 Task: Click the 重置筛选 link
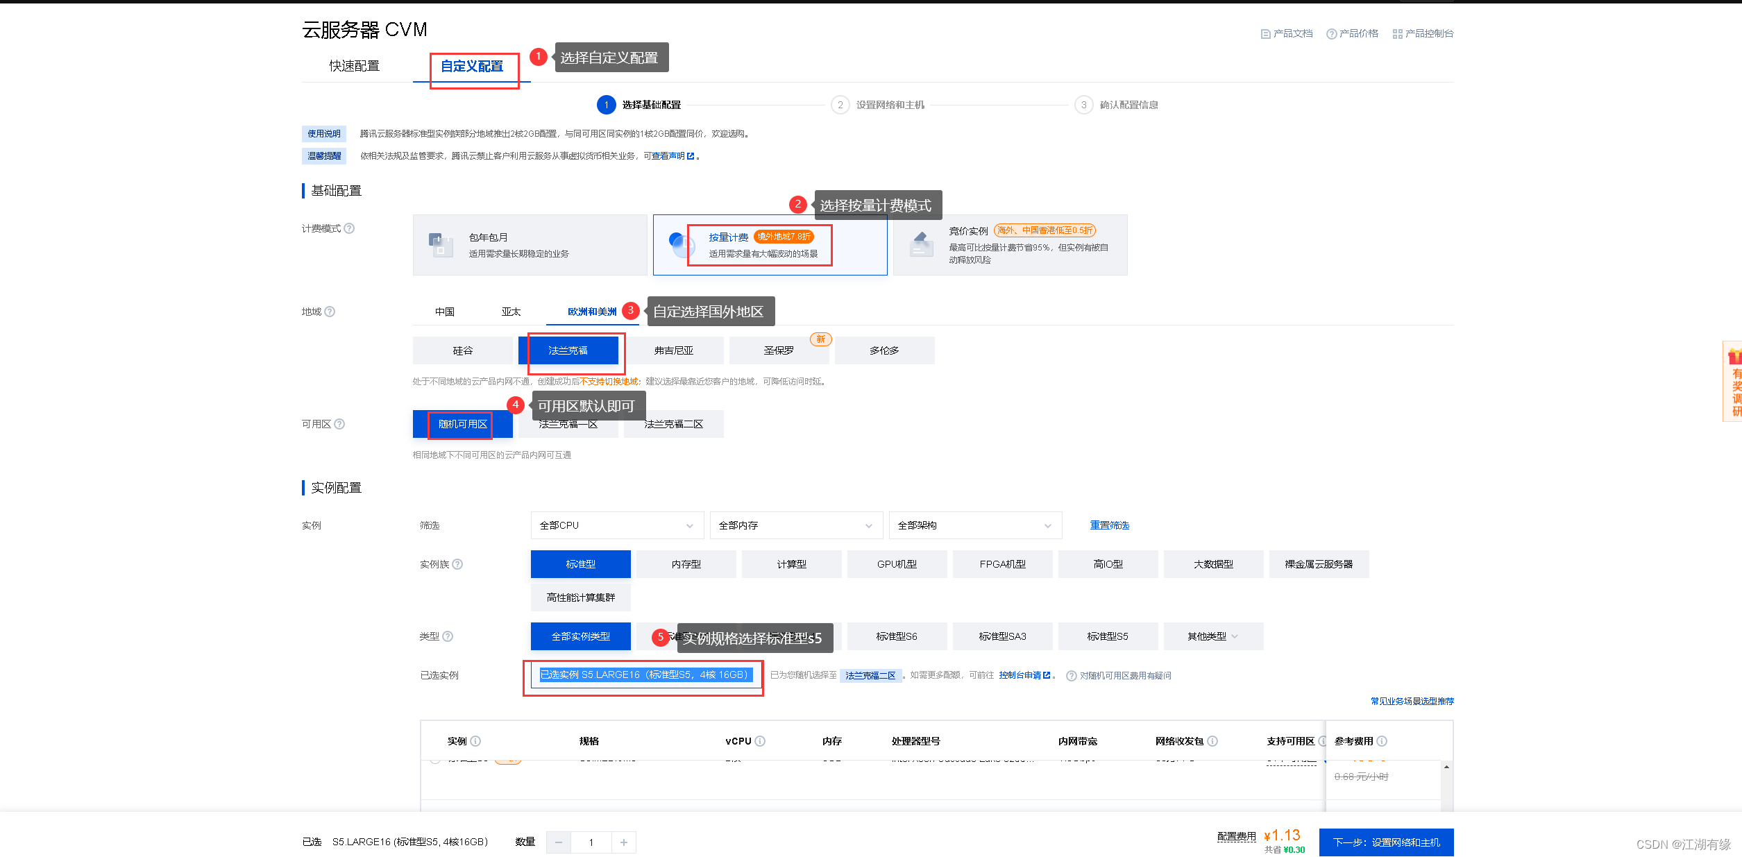click(x=1108, y=525)
